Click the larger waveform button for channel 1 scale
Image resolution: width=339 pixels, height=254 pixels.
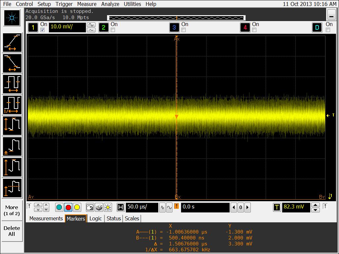pos(91,25)
